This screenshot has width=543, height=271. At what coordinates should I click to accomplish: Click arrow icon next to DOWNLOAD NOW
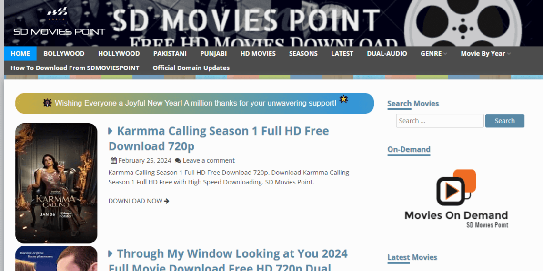pos(167,201)
